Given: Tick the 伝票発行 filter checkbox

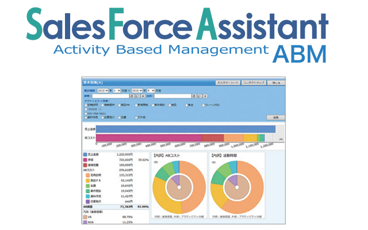Looking at the screenshot, I should (102, 117).
